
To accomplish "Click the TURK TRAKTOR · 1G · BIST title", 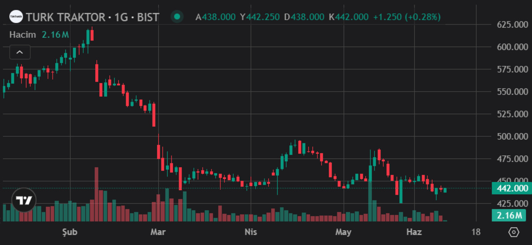I will click(92, 17).
